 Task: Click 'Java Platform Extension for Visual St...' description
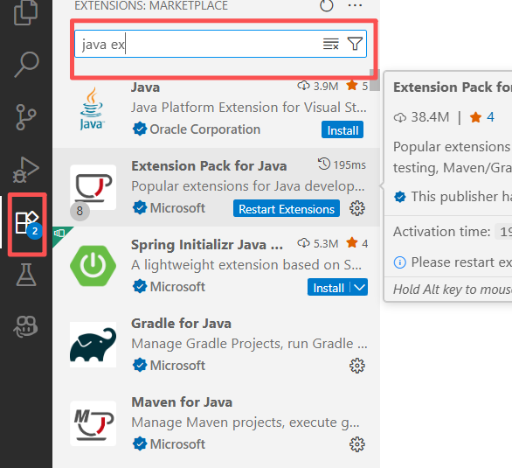(x=249, y=108)
